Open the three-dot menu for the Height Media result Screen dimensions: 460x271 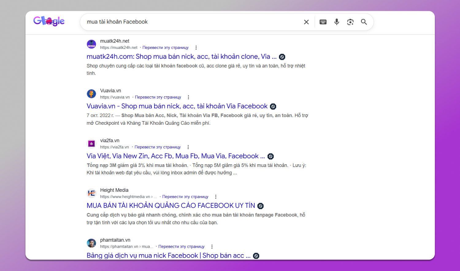(216, 197)
